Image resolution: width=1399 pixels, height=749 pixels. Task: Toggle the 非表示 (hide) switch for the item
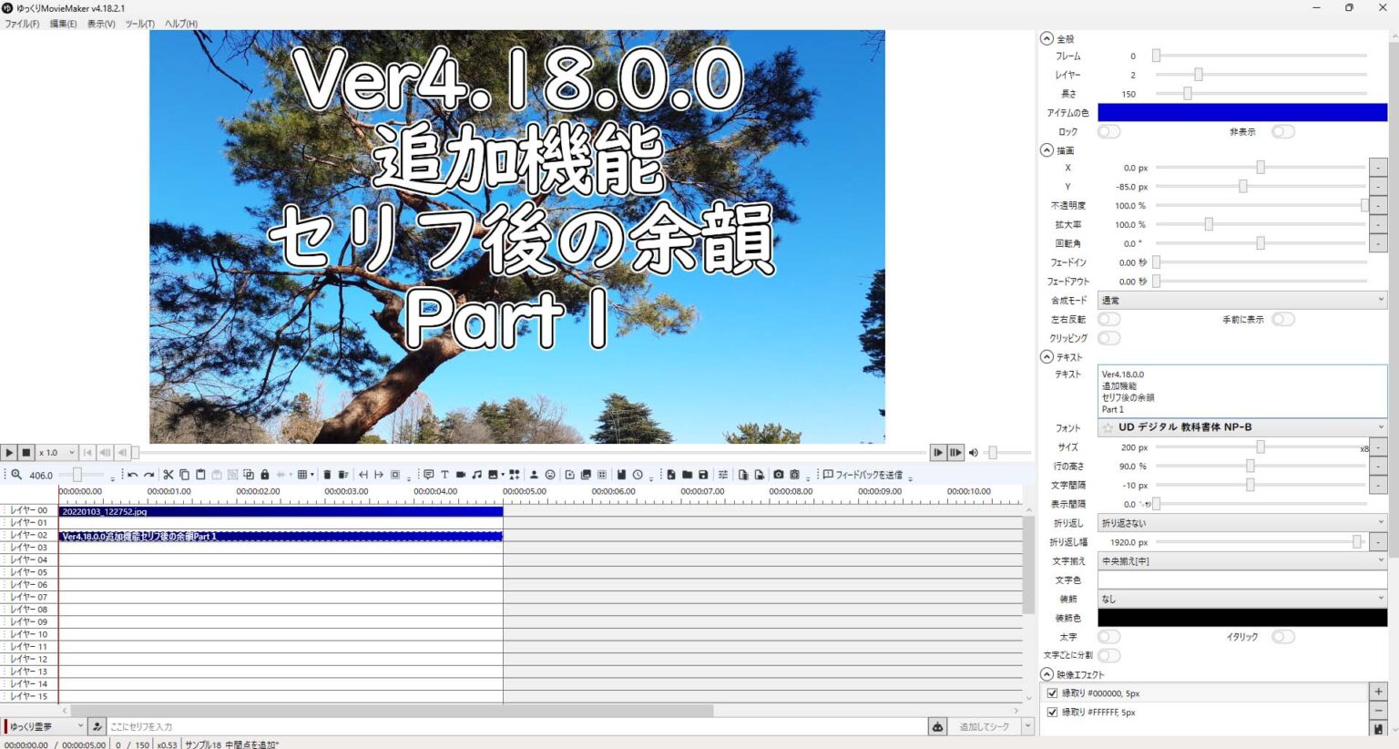coord(1283,131)
